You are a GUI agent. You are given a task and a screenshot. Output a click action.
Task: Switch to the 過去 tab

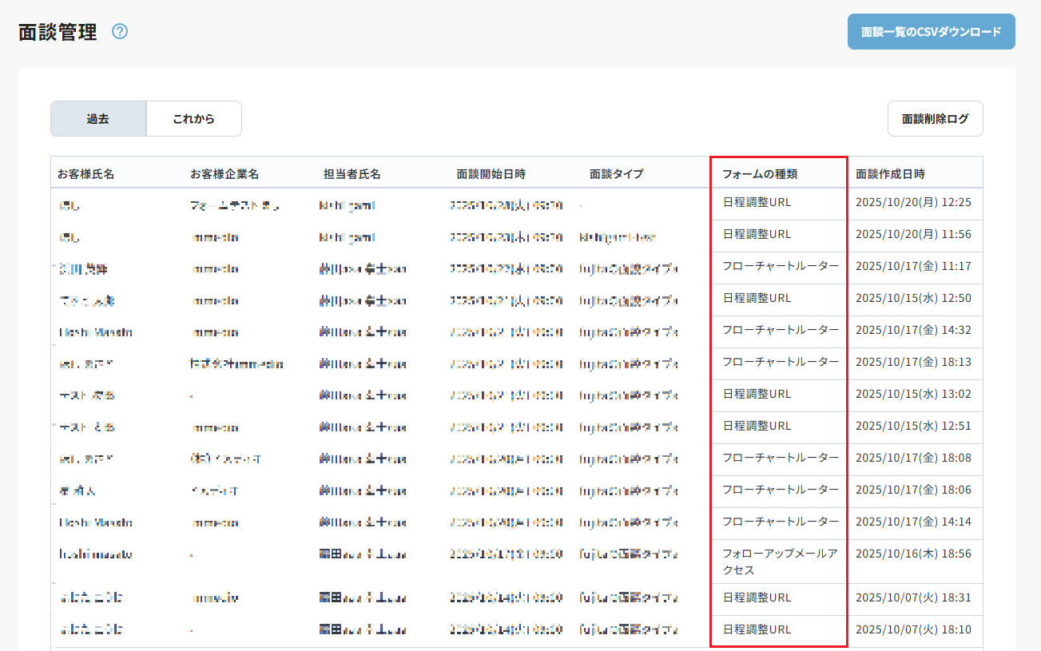point(98,119)
